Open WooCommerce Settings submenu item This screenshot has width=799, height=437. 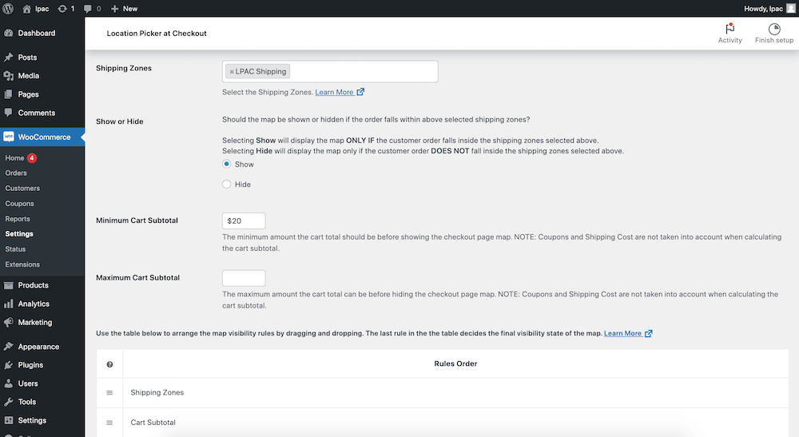point(19,234)
